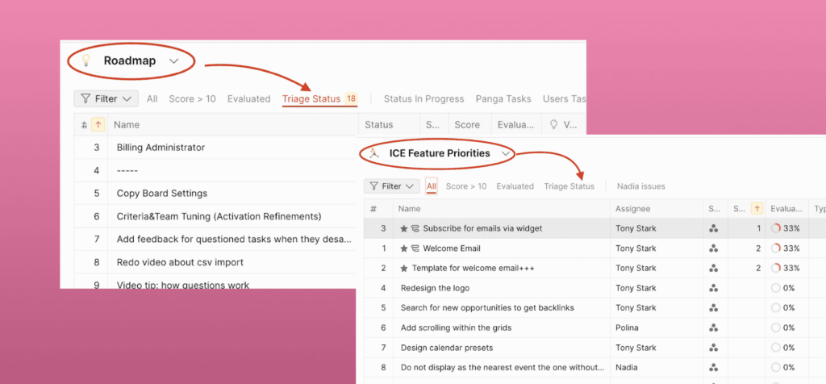The width and height of the screenshot is (826, 384).
Task: Click the orange sort arrow in ICE score column header
Action: coord(756,209)
